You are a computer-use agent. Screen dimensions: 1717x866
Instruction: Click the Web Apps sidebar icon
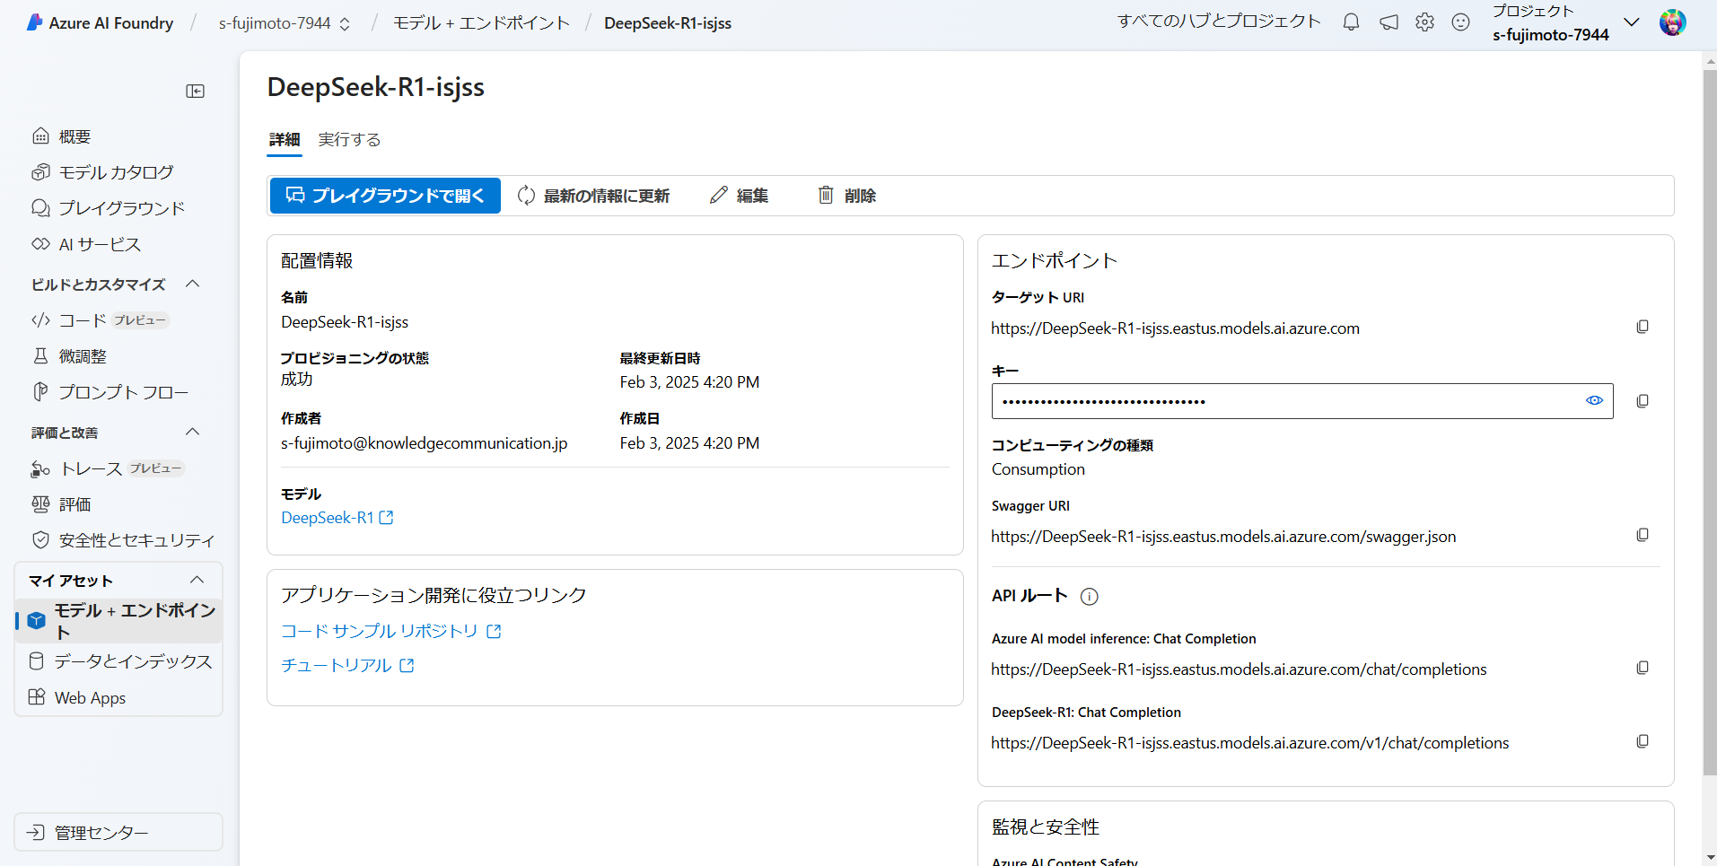[x=36, y=697]
